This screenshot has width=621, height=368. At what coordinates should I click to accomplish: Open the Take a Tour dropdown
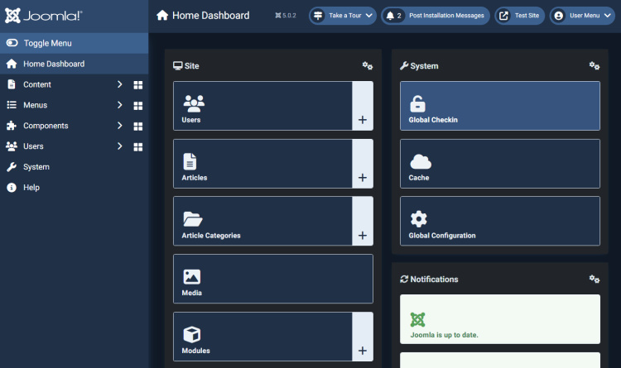coord(342,16)
